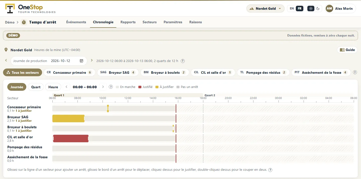Click the Concasseur primaire yellow downtime marker
Screen dimensions: 361x179
108,108
